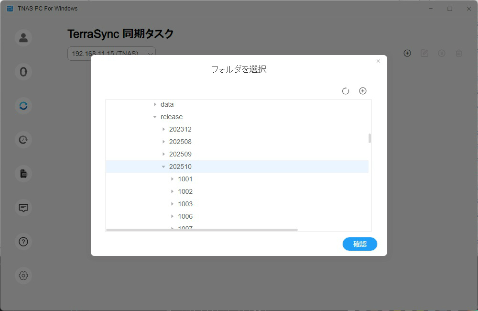Select the 1002 subfolder
This screenshot has width=478, height=311.
coord(185,191)
